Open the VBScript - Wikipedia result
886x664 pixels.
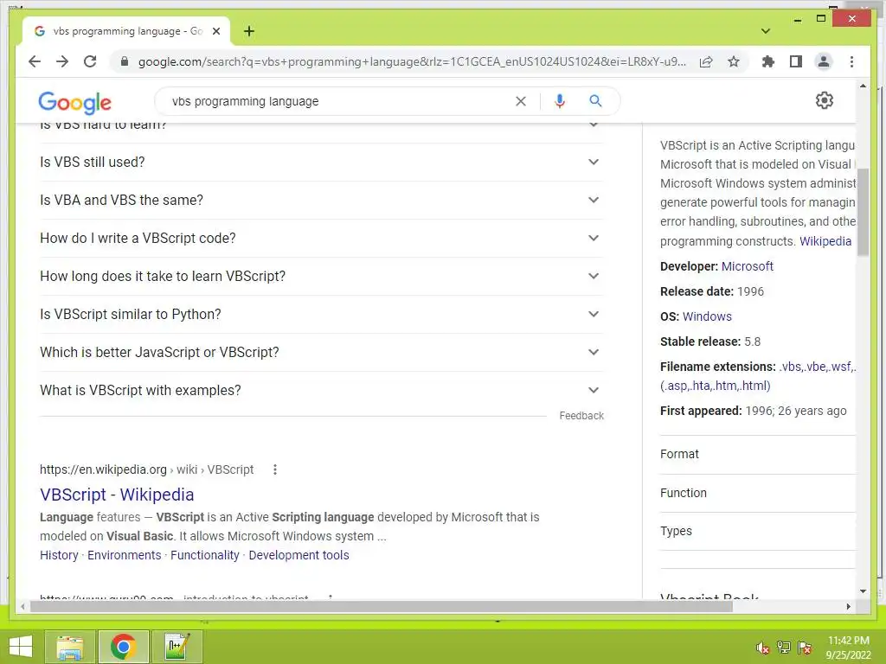(x=117, y=495)
